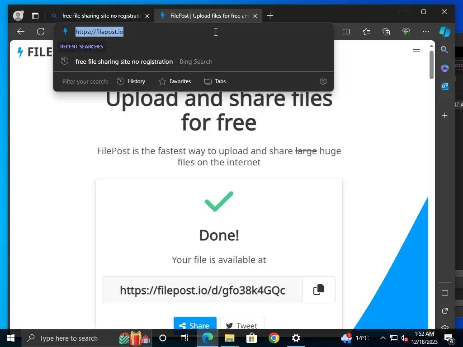Close the free file sharing search tab
Viewport: 463px width, 347px height.
[147, 16]
